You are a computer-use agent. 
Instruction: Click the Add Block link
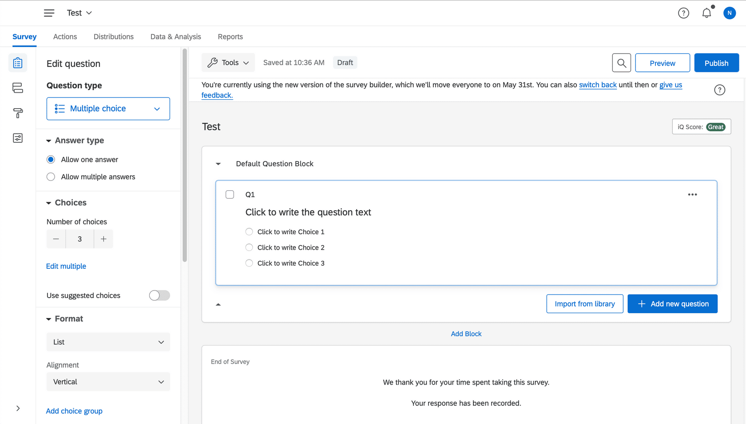pyautogui.click(x=466, y=334)
